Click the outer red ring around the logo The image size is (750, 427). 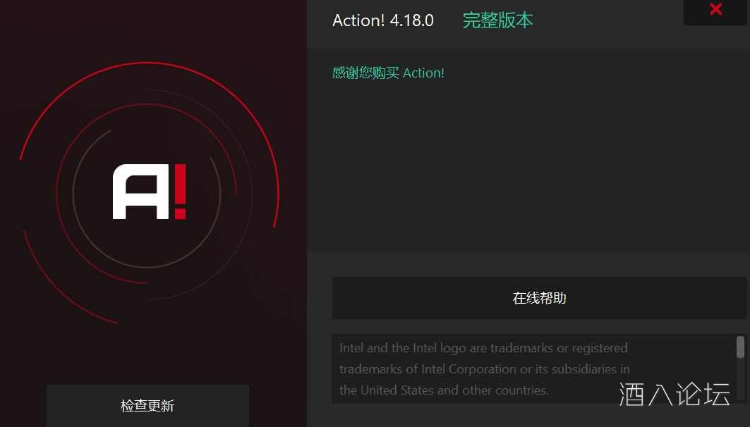277,191
